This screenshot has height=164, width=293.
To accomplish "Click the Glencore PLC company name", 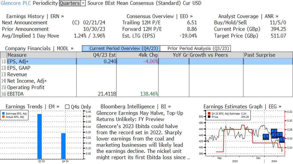I will pos(16,3).
